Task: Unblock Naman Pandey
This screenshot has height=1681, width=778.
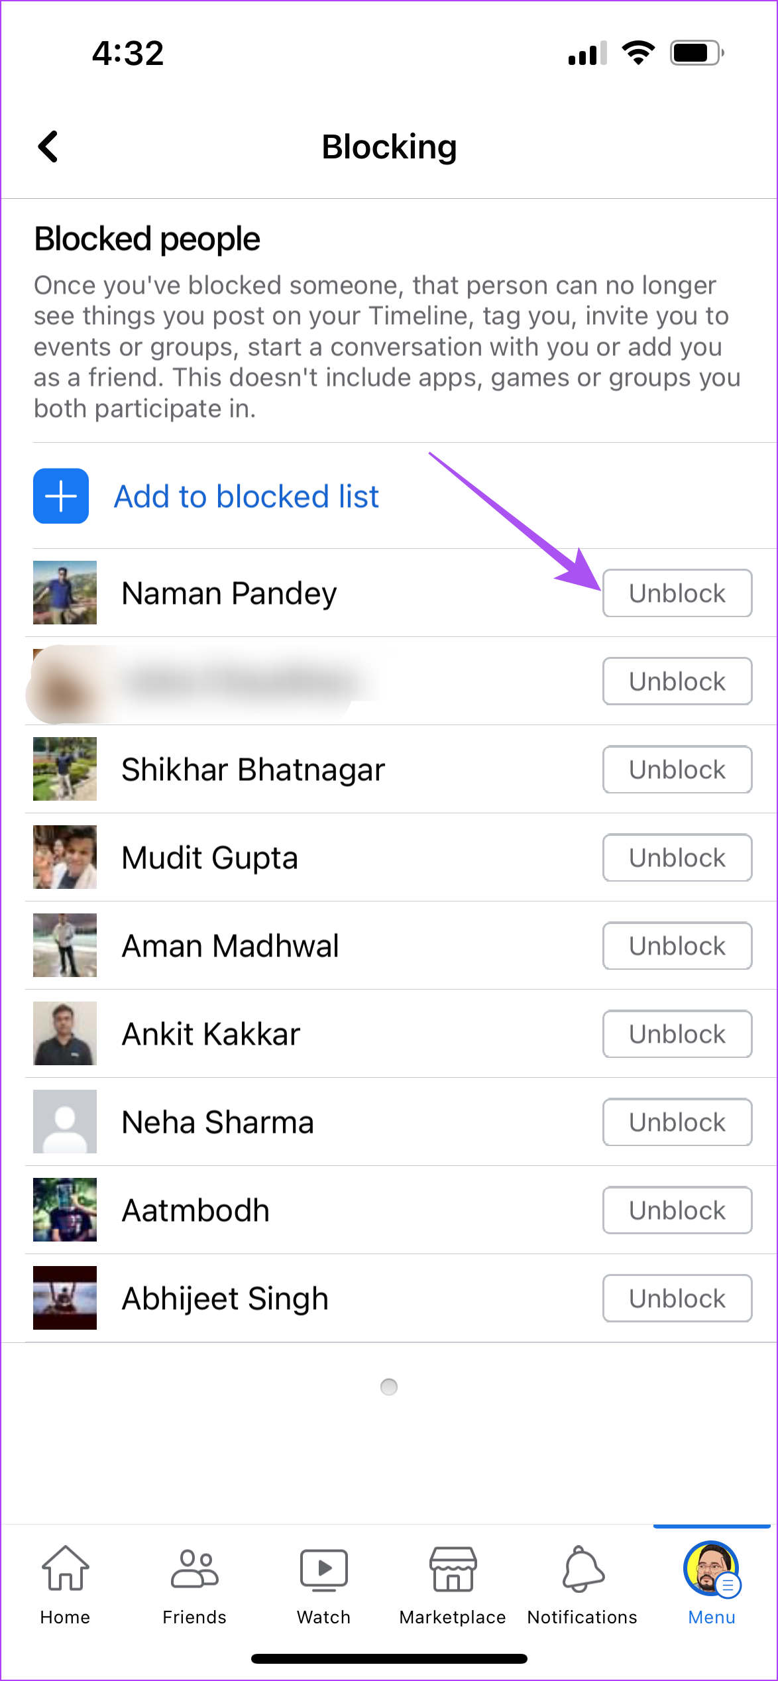Action: pos(677,593)
